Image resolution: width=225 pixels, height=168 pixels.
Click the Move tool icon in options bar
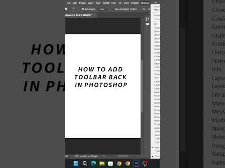point(74,9)
